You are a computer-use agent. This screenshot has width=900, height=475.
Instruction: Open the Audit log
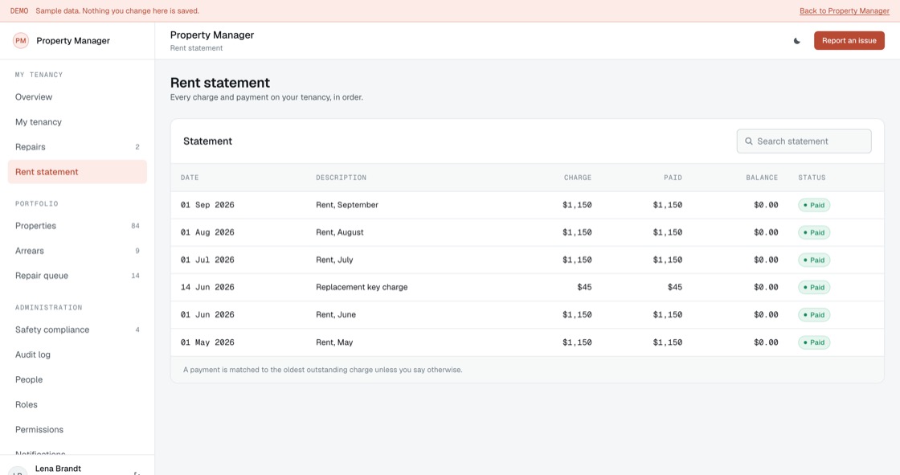(77, 354)
